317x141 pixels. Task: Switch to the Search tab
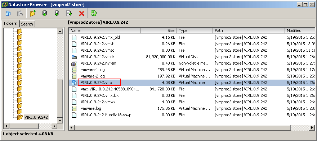pyautogui.click(x=27, y=24)
